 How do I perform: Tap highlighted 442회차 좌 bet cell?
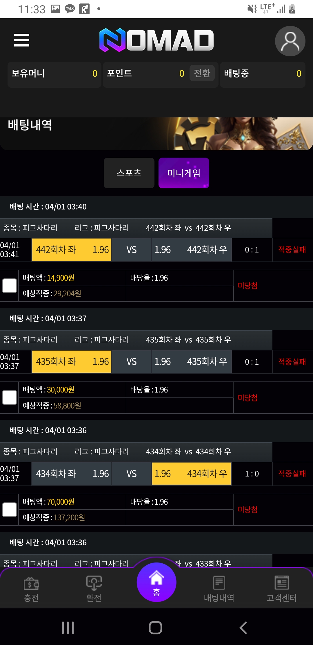(72, 250)
